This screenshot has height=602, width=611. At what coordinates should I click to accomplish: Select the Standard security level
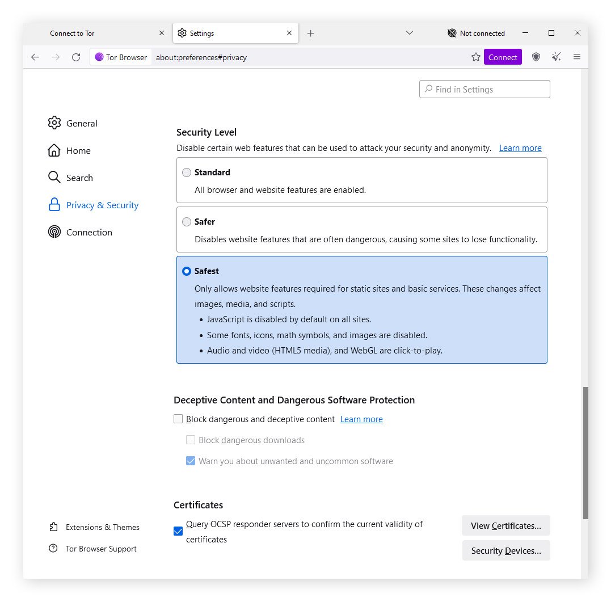click(187, 172)
